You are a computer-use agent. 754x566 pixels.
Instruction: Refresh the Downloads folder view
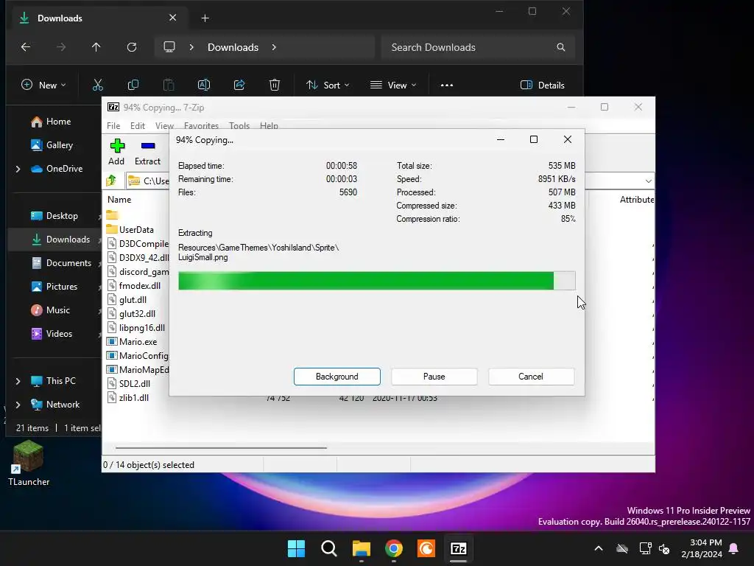132,47
